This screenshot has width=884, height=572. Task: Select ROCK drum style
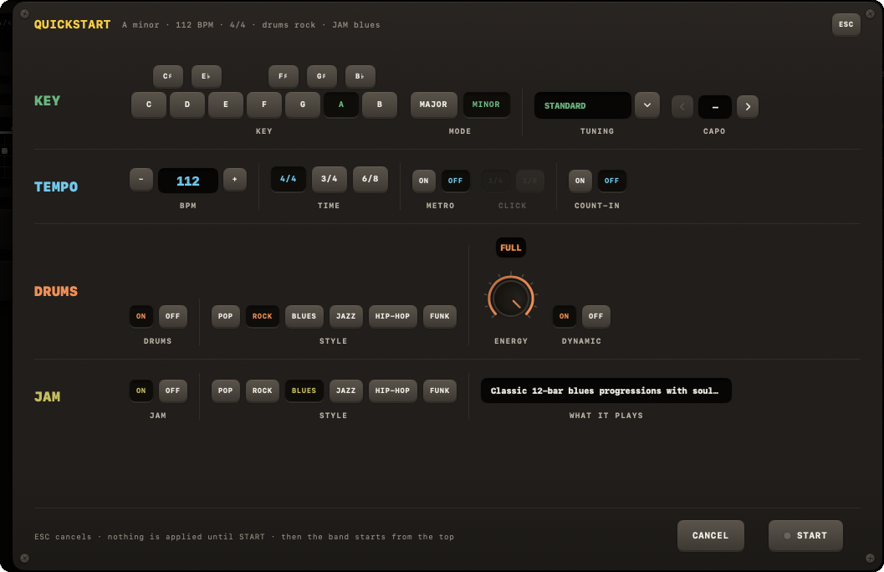pyautogui.click(x=262, y=316)
